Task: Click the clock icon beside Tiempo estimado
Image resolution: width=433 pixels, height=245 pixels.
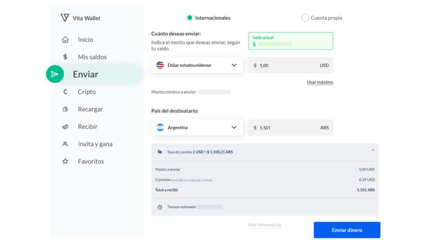Action: pos(160,207)
